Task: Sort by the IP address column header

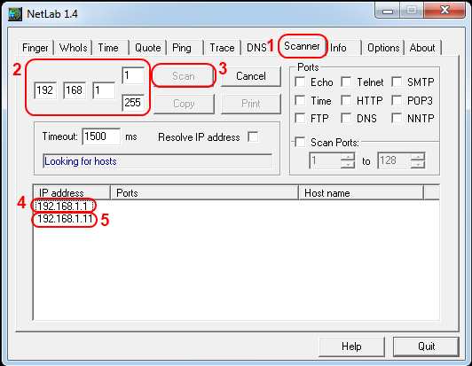Action: click(72, 193)
